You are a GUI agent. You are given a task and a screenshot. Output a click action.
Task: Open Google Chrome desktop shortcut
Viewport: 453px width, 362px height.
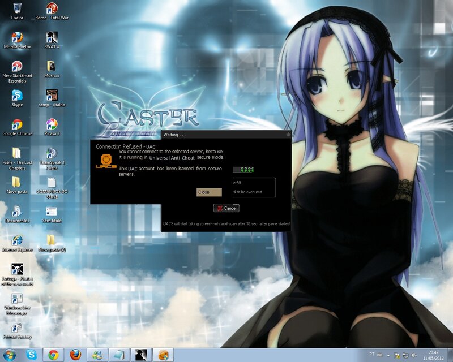(17, 127)
